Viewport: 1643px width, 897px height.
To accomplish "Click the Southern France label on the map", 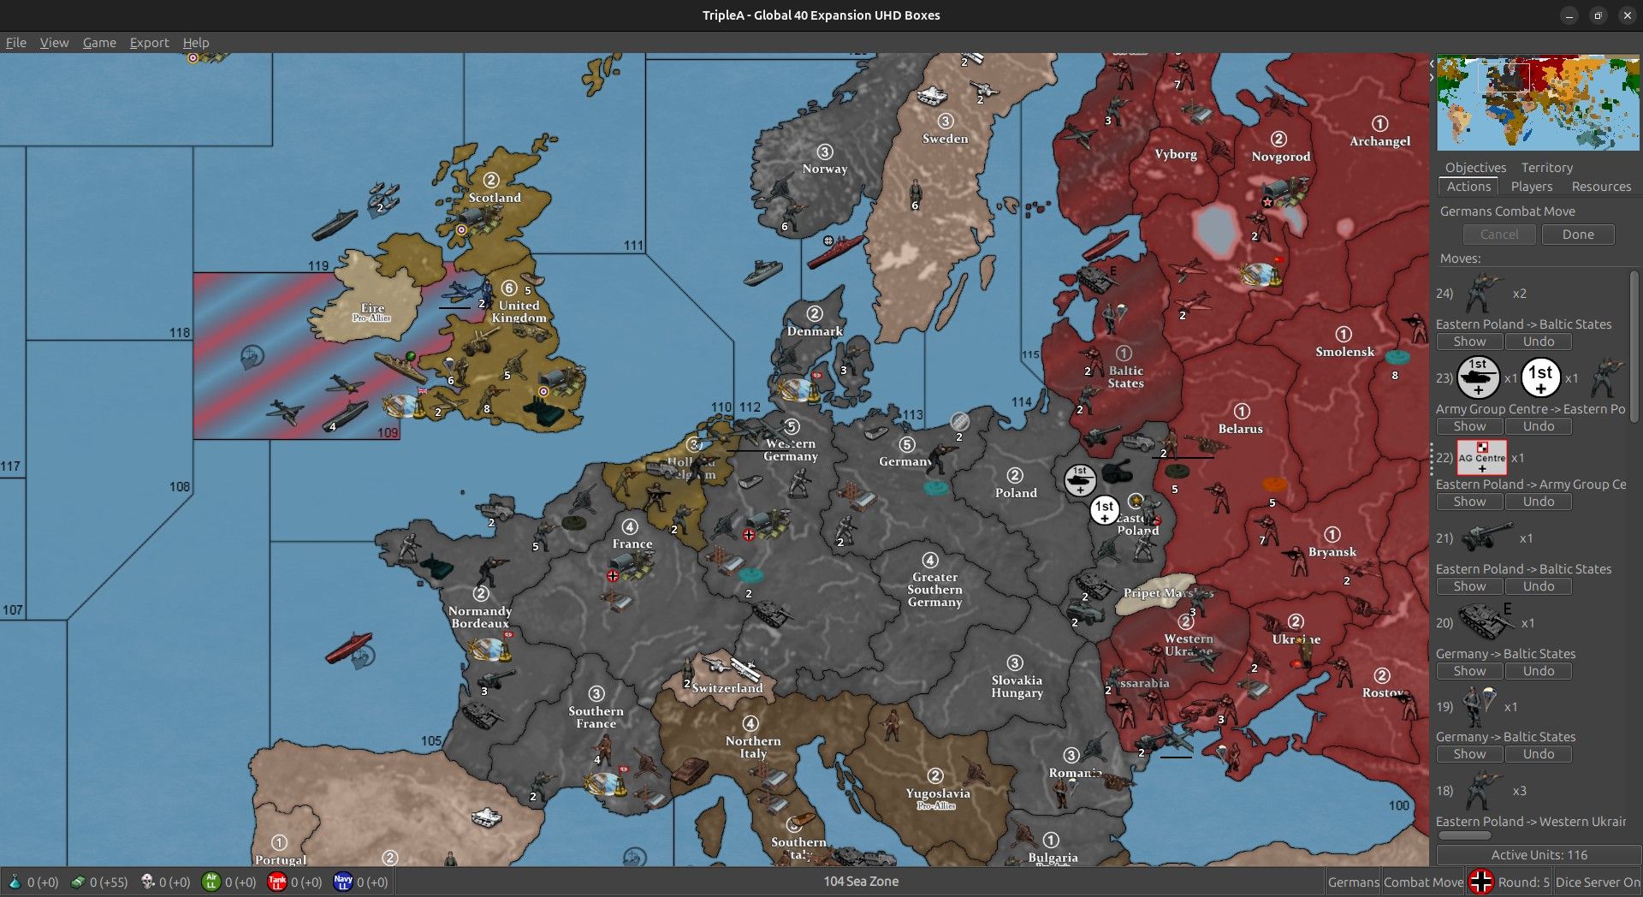I will (x=596, y=717).
